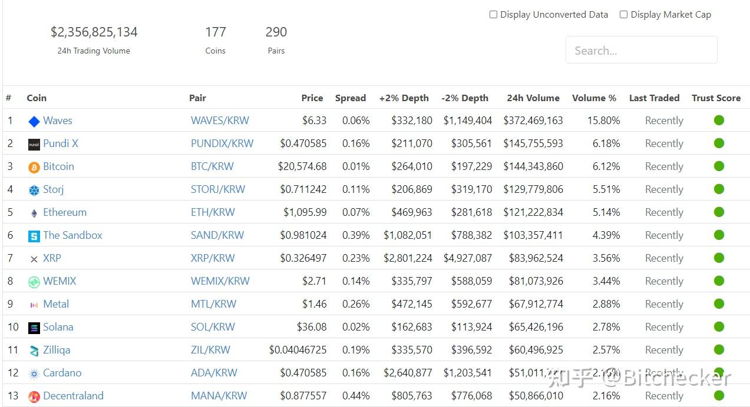Sort by Spread column header

pyautogui.click(x=350, y=98)
